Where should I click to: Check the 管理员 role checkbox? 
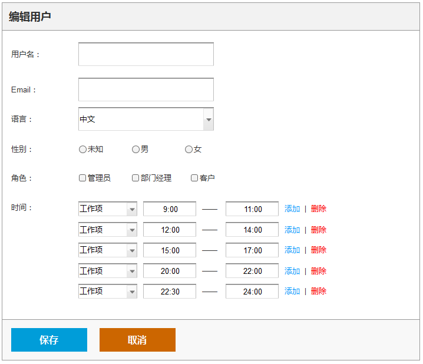[82, 178]
